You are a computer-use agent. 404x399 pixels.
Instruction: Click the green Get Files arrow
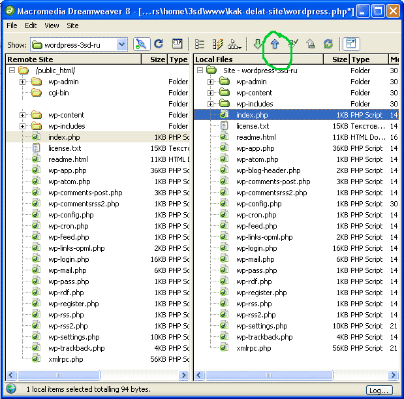point(257,44)
